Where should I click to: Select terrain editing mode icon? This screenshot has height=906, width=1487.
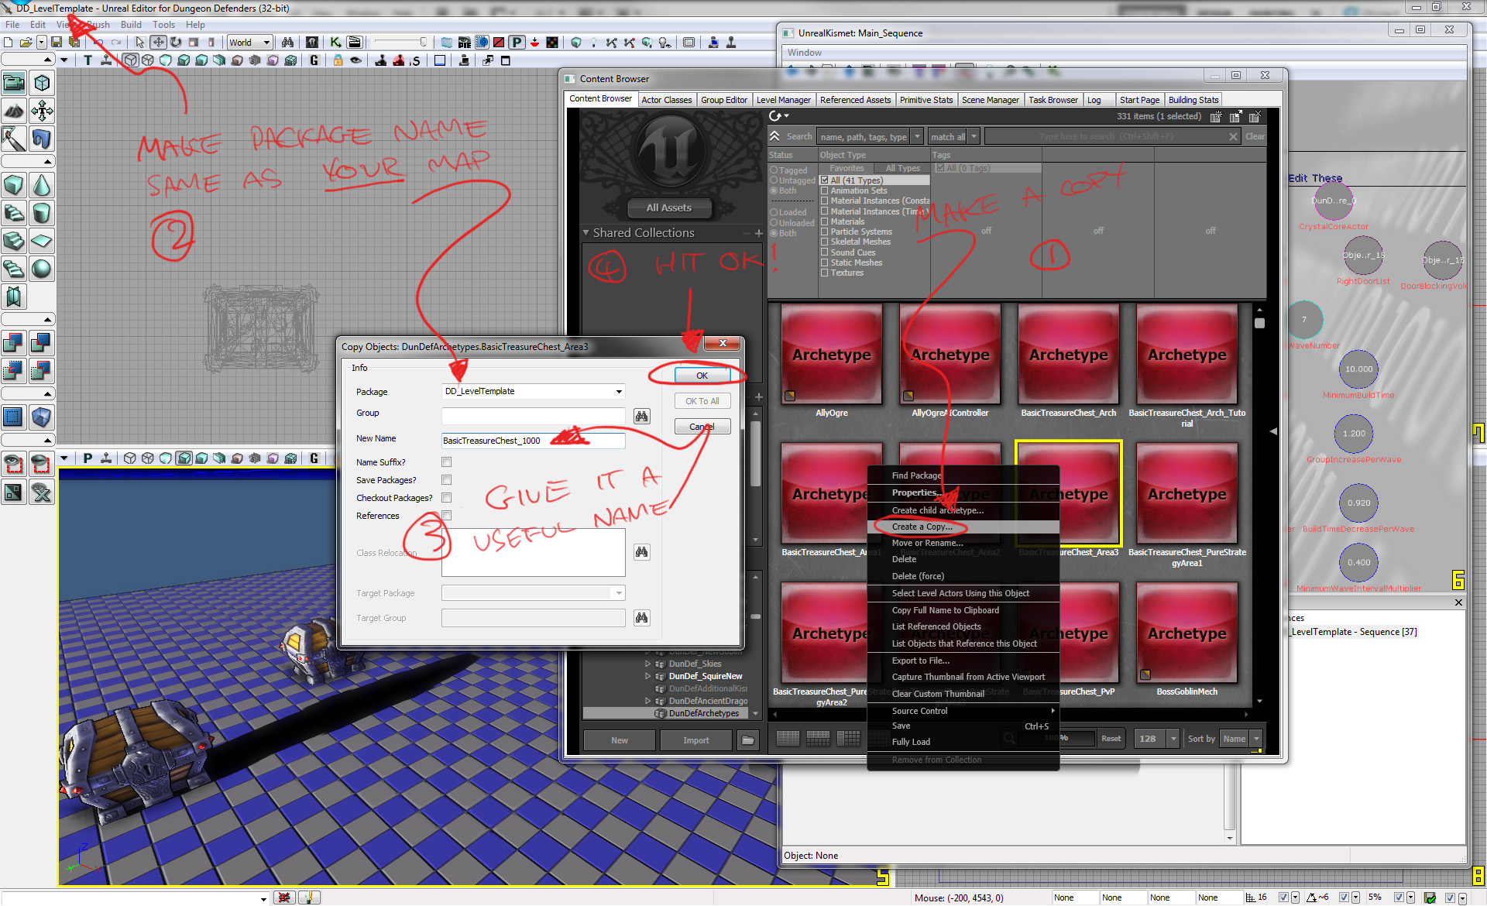(14, 111)
